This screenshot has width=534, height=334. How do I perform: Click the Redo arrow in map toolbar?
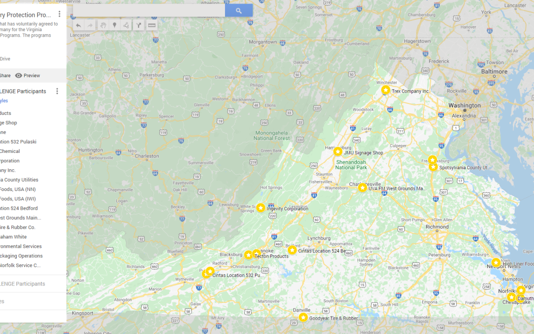pos(90,25)
